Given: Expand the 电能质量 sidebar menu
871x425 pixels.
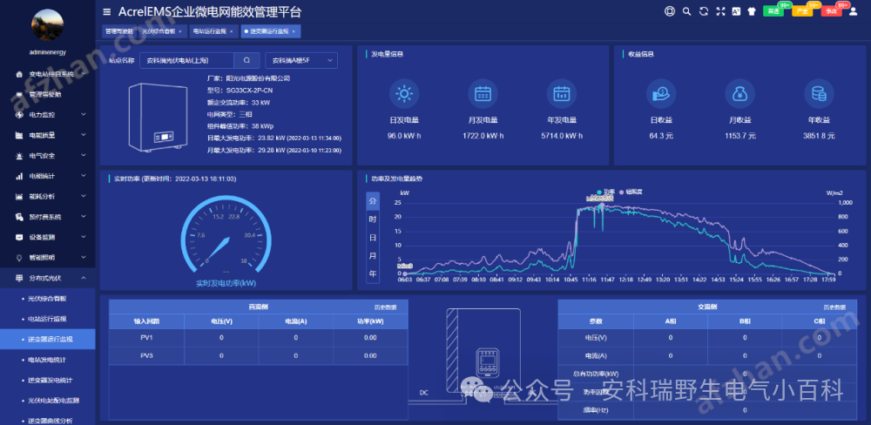Looking at the screenshot, I should (47, 135).
